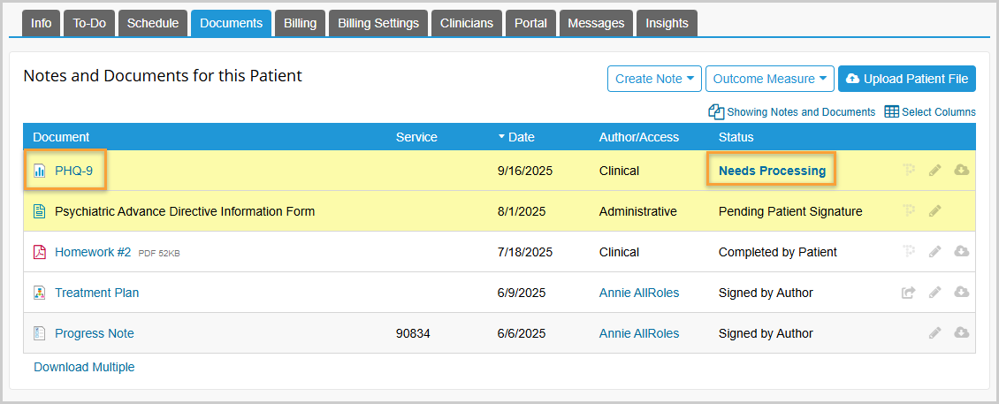Click the flag icon in PHQ-9 row

click(x=908, y=171)
